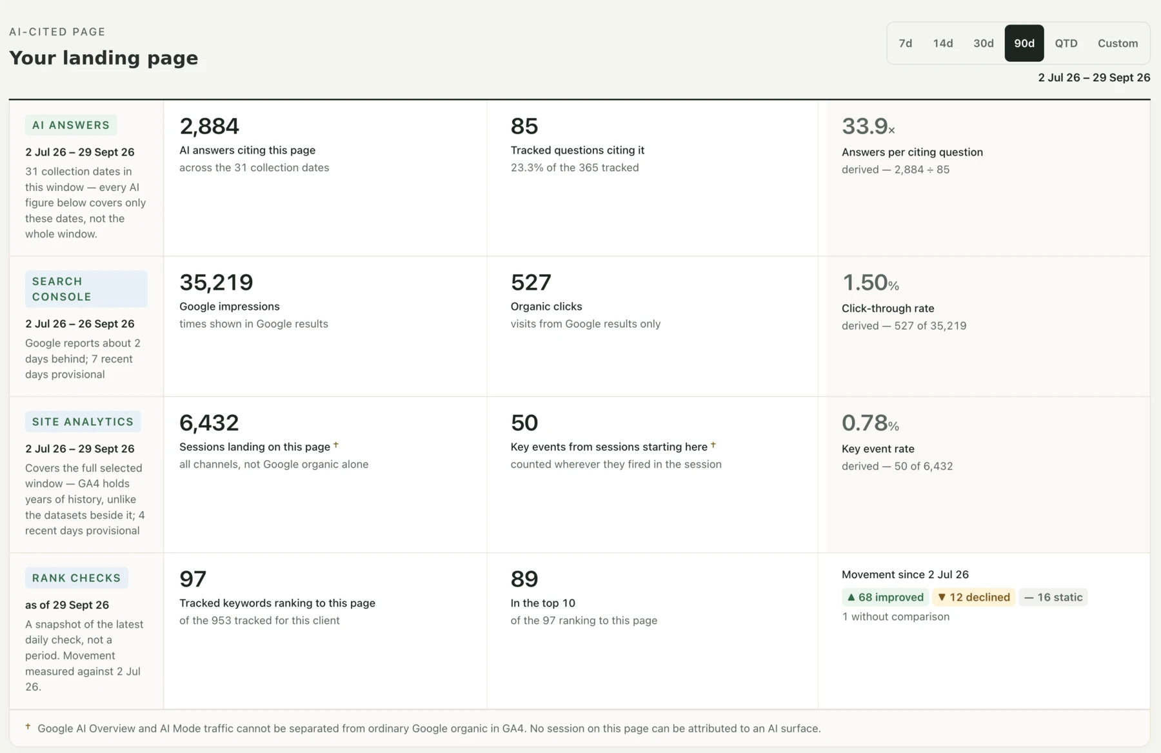Image resolution: width=1161 pixels, height=753 pixels.
Task: Click 'derived — 527 of 35,219' subtext
Action: point(904,326)
